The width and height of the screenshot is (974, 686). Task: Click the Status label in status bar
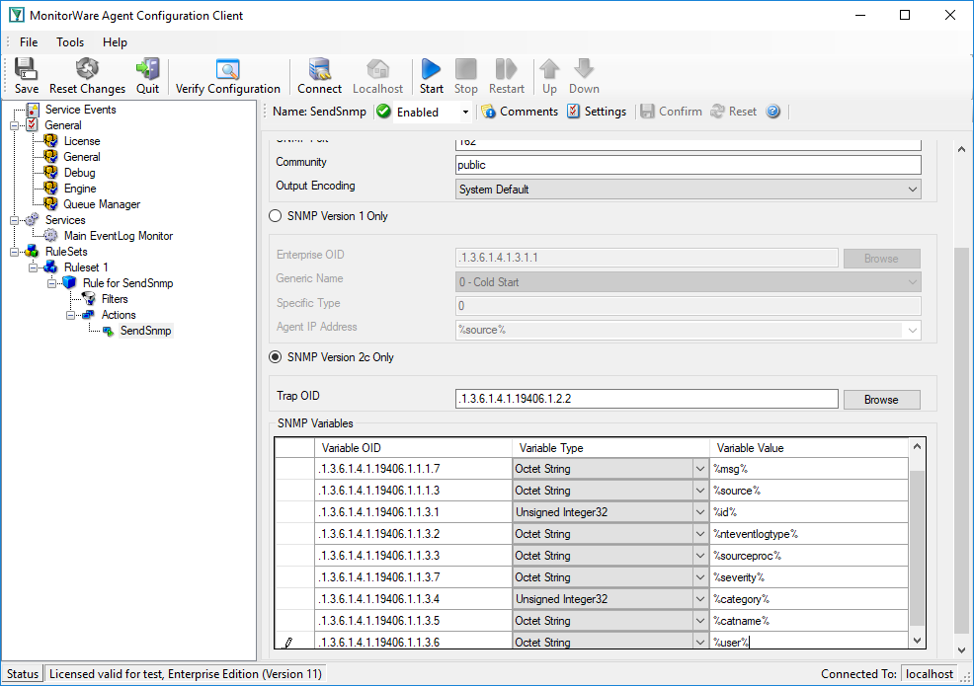[23, 674]
